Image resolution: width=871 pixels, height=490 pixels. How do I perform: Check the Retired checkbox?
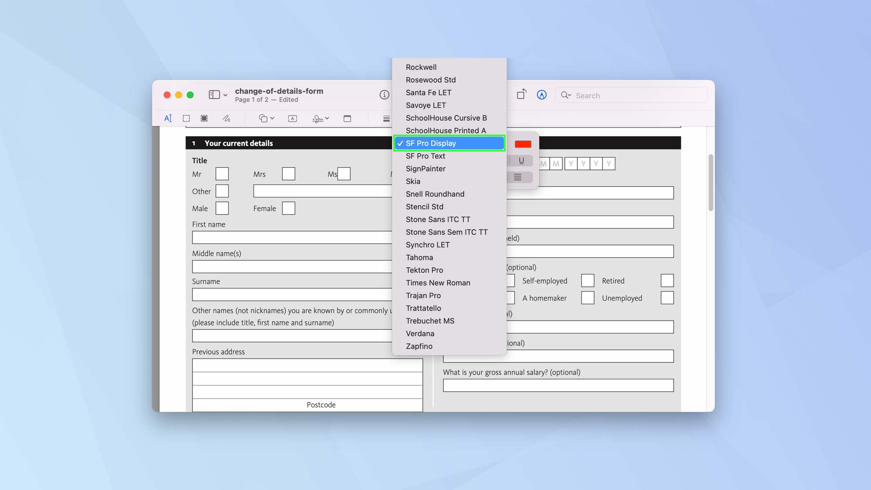click(x=667, y=280)
